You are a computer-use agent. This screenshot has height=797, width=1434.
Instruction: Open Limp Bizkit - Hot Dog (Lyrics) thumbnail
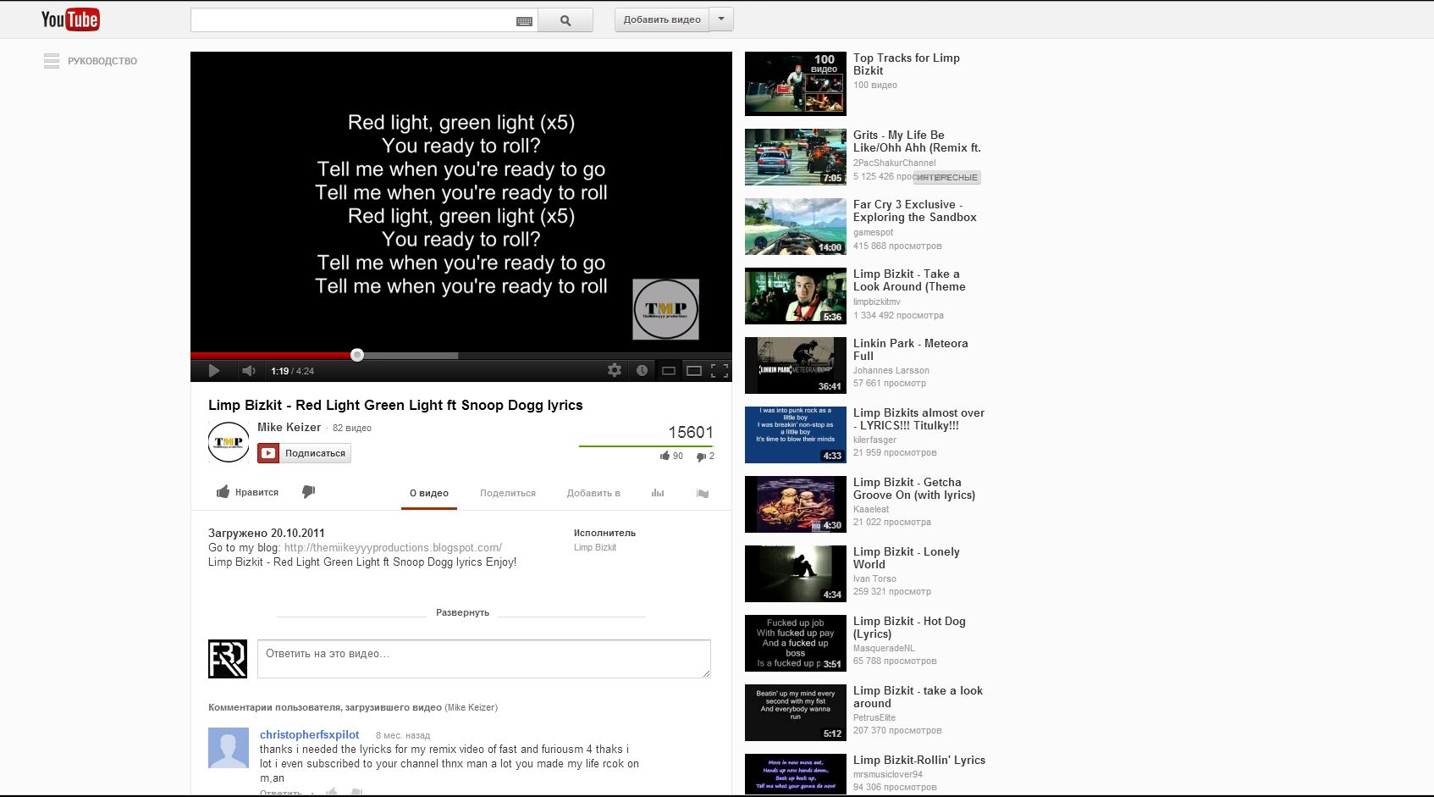(x=796, y=644)
